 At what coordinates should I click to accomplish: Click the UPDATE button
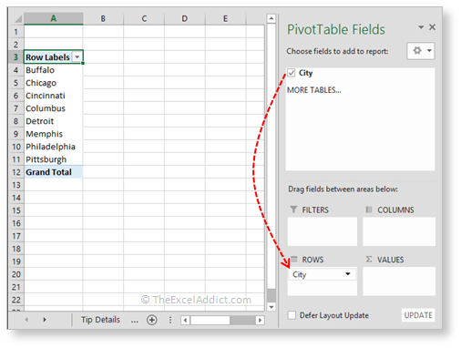coord(418,315)
